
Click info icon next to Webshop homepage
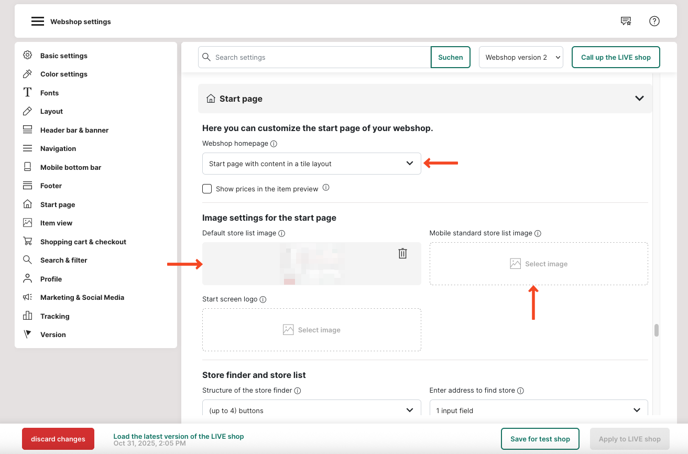(274, 144)
